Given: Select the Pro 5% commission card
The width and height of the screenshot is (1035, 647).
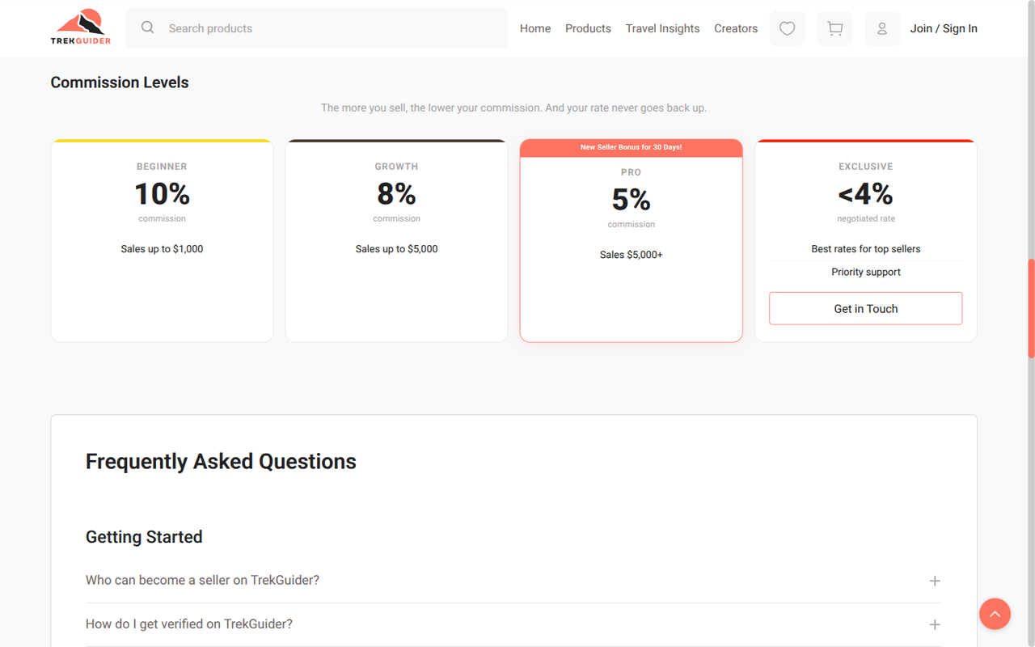Looking at the screenshot, I should click(631, 241).
